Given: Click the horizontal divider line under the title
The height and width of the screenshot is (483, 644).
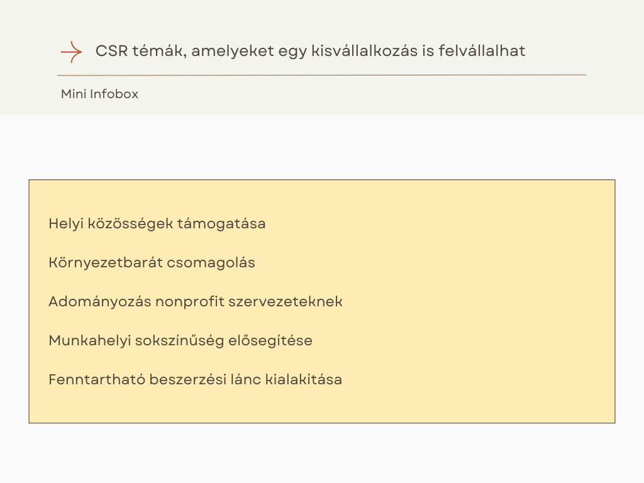Looking at the screenshot, I should pos(322,75).
